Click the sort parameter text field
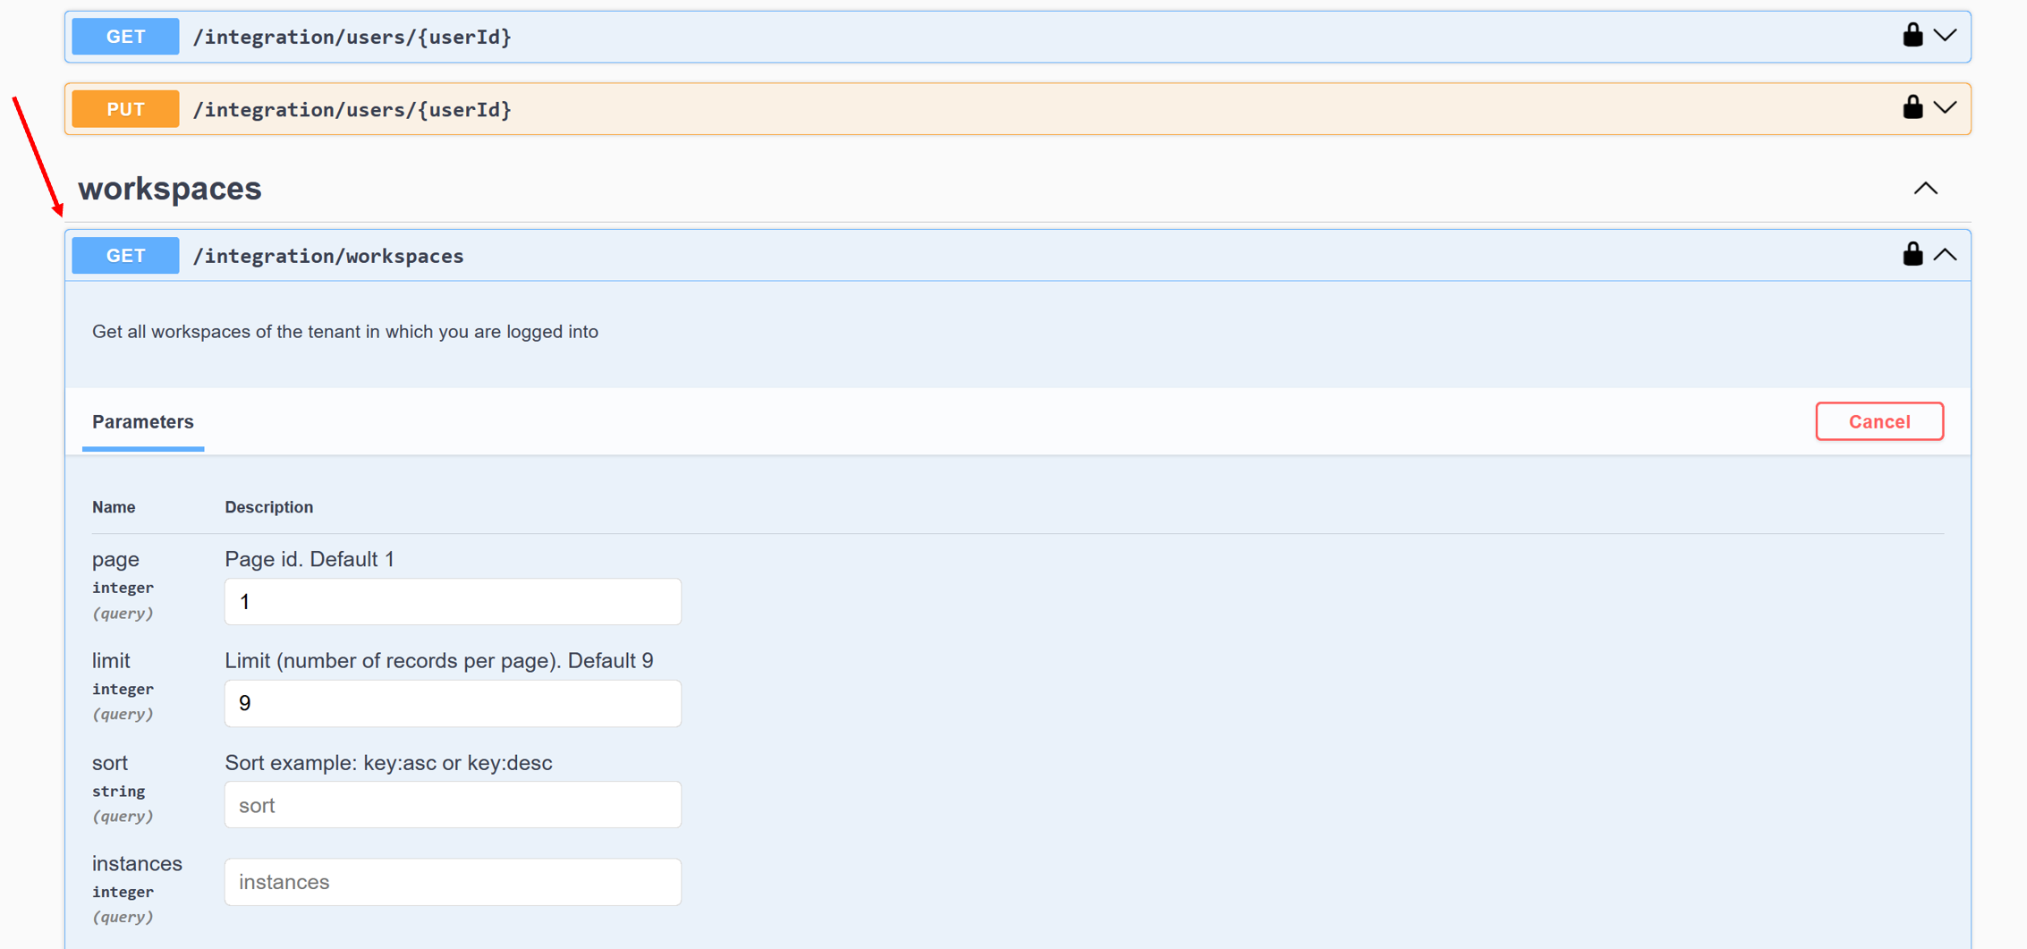This screenshot has height=949, width=2027. [x=453, y=805]
